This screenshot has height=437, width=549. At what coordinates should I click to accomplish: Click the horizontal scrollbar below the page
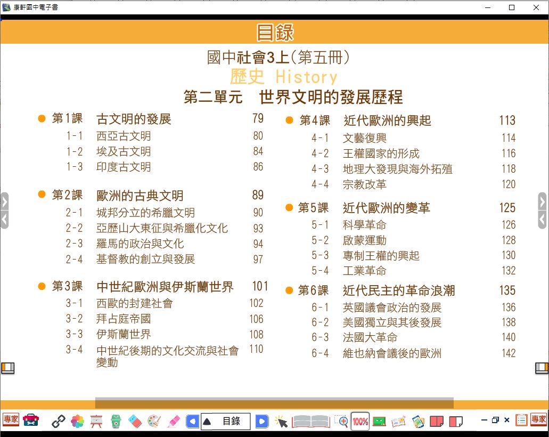point(274,402)
